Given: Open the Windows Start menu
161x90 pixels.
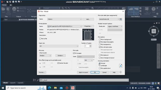Looking at the screenshot, I should [x=3, y=88].
